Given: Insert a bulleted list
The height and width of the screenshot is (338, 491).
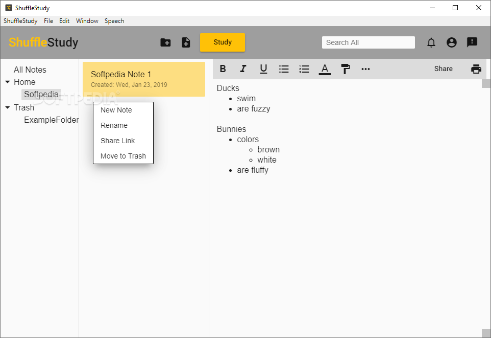Looking at the screenshot, I should pos(284,69).
